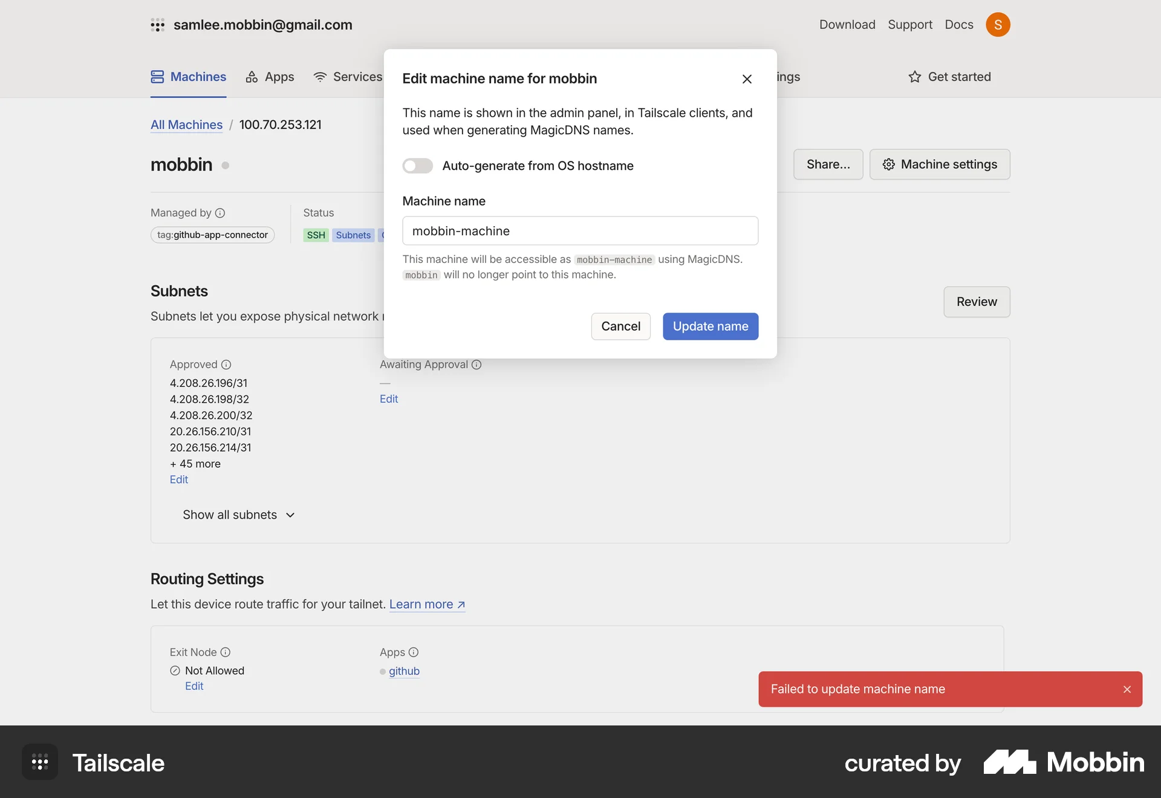1161x798 pixels.
Task: Navigate back via All Machines breadcrumb
Action: [186, 125]
